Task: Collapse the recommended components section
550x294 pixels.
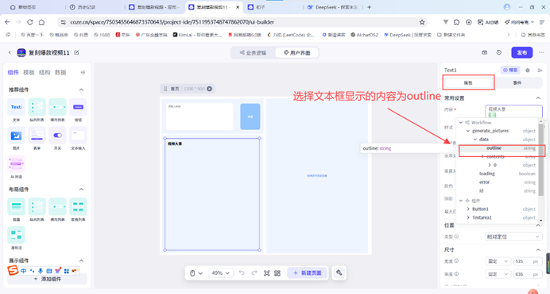Action: click(x=81, y=90)
